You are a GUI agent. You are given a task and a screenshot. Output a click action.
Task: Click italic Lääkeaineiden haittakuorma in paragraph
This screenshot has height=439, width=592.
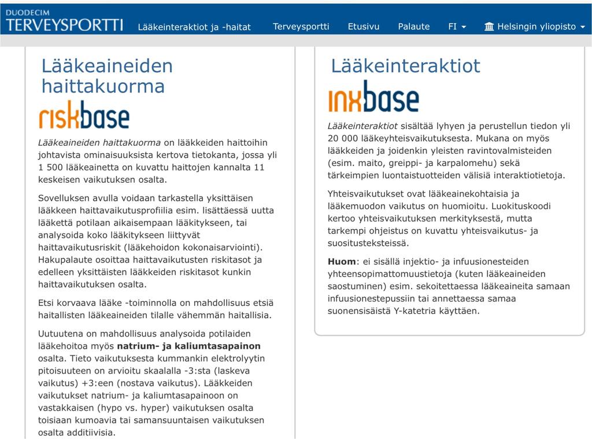coord(99,142)
